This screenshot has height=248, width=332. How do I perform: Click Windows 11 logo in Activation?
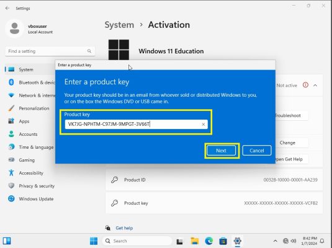(x=119, y=50)
